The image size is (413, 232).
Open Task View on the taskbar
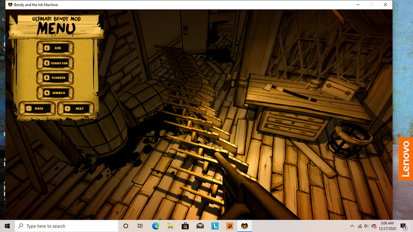tap(140, 226)
